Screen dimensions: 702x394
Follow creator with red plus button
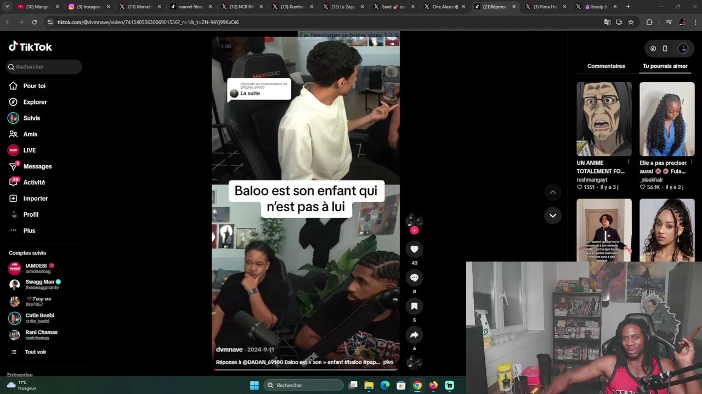point(414,230)
